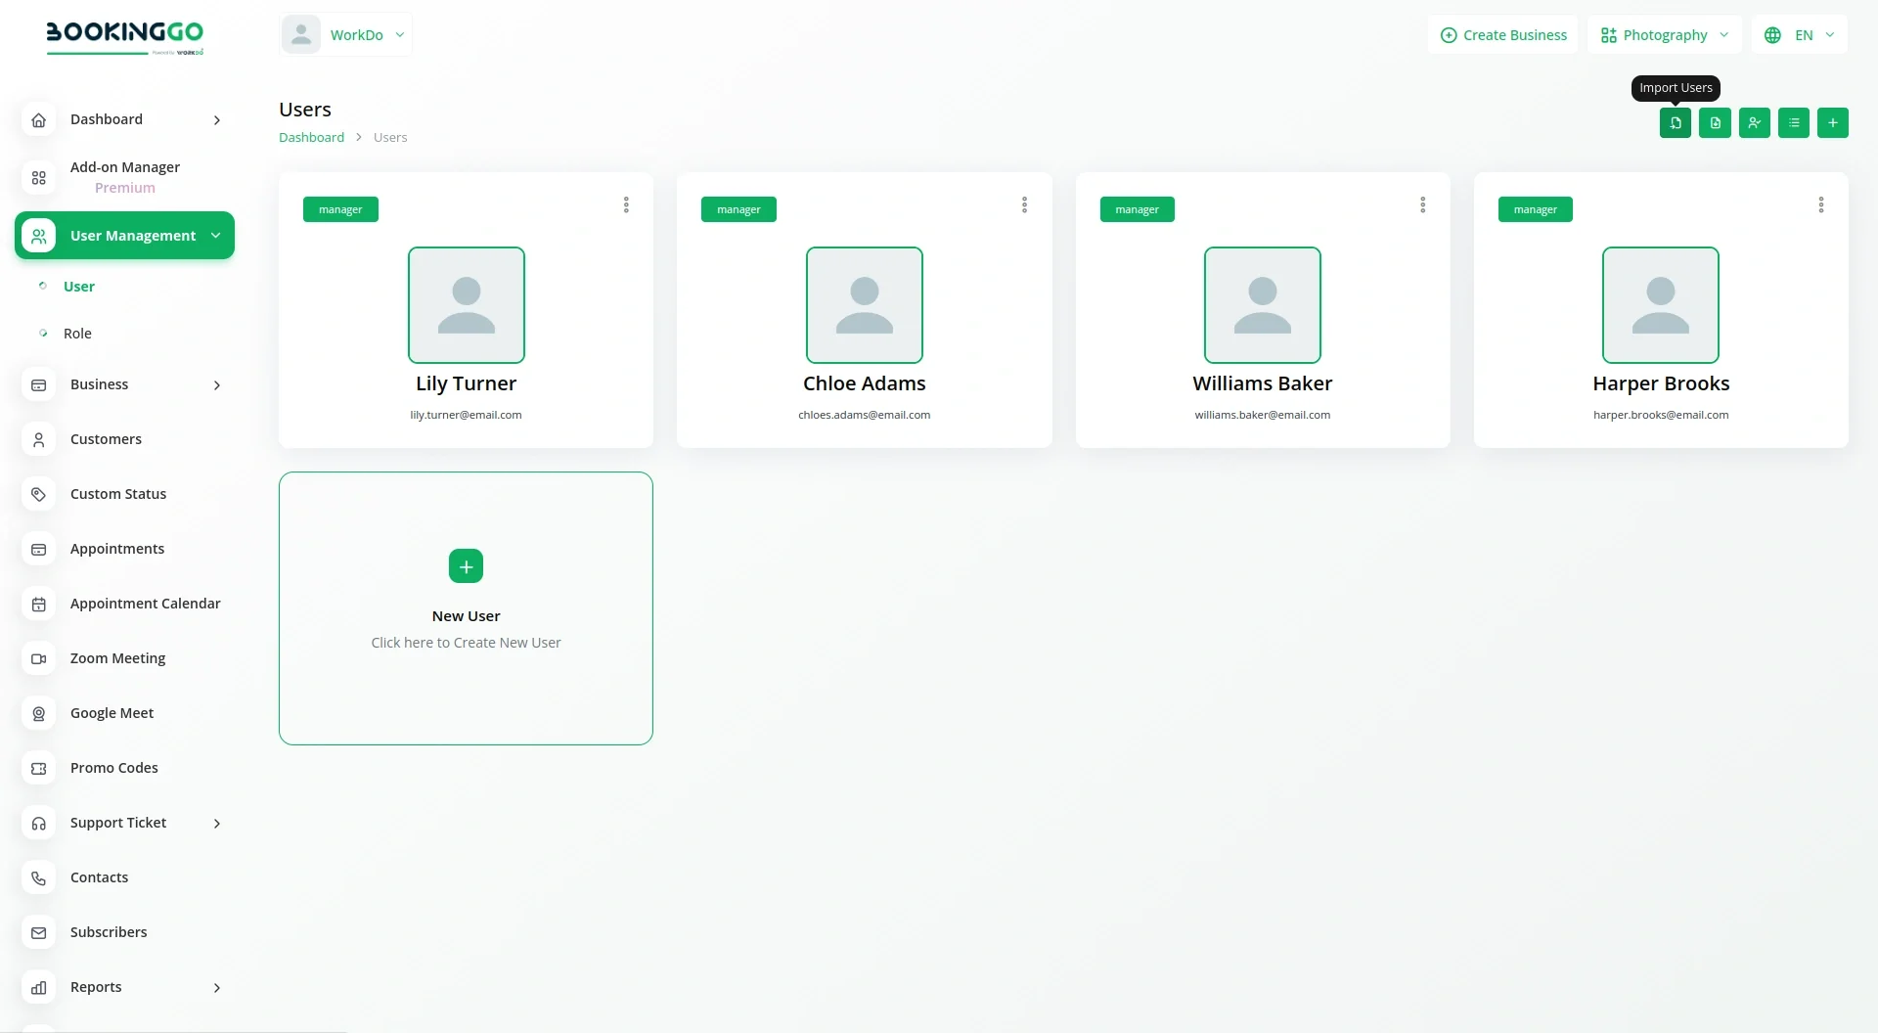Switch to list view of users

(1793, 123)
